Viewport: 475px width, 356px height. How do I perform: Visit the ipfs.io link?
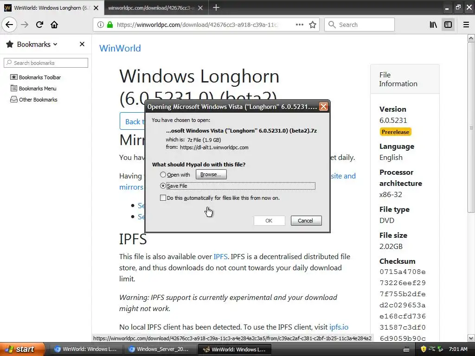[339, 327]
